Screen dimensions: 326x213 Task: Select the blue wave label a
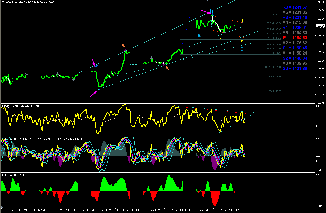tap(199, 35)
